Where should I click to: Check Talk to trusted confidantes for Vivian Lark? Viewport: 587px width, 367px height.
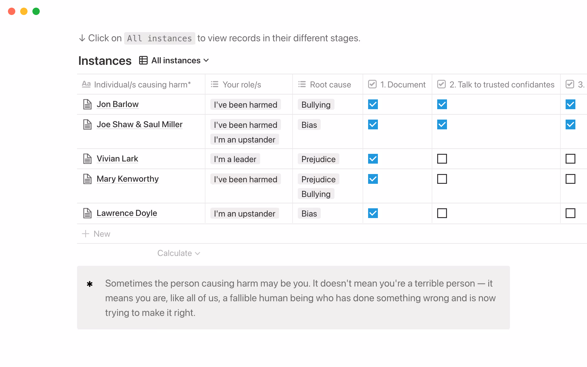pyautogui.click(x=442, y=159)
